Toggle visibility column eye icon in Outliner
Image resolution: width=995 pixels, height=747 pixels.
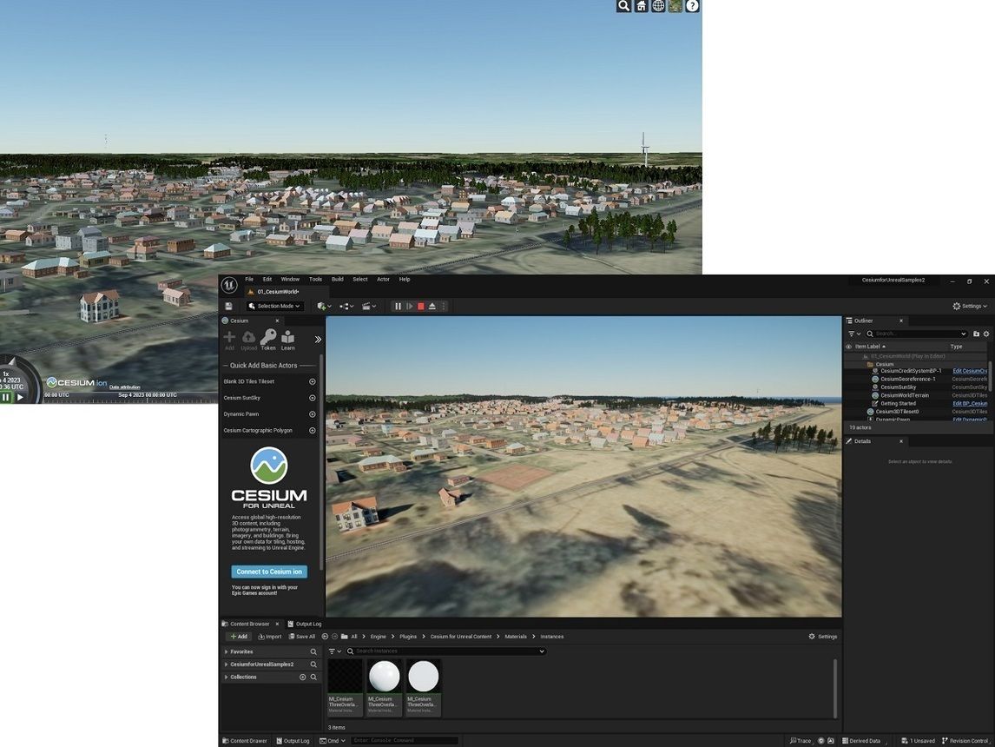click(x=849, y=347)
